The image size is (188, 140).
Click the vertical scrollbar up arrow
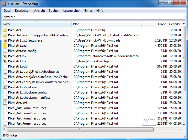(184, 23)
